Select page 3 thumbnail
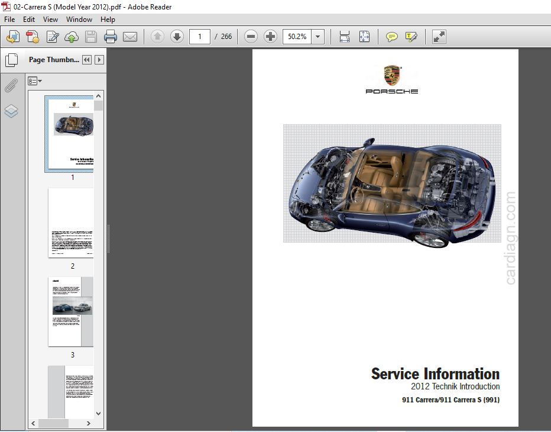 coord(70,311)
